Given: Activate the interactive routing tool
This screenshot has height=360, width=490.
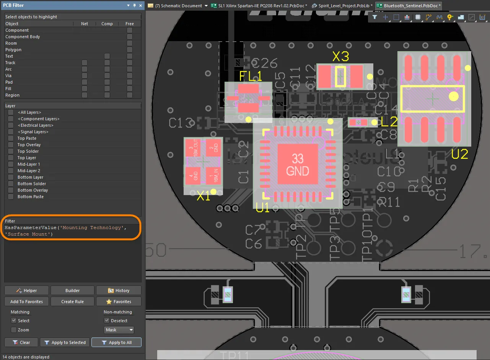Looking at the screenshot, I should [428, 17].
